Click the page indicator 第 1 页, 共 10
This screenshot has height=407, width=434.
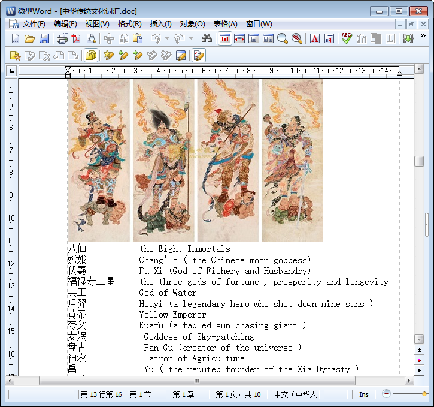coord(240,394)
